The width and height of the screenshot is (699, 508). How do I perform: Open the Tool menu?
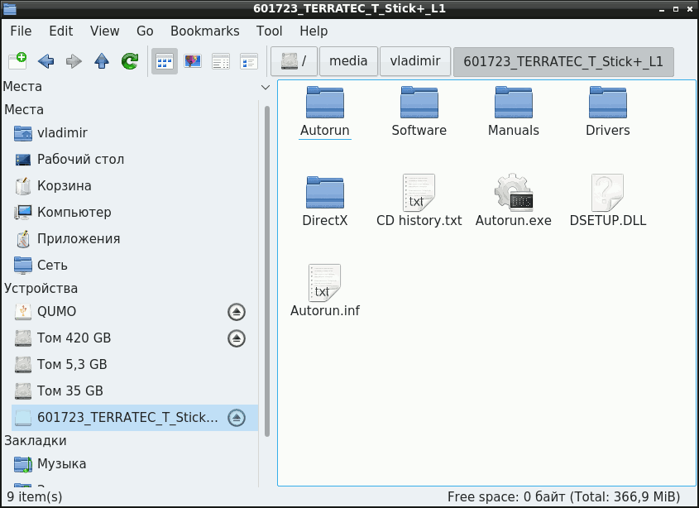pos(269,31)
